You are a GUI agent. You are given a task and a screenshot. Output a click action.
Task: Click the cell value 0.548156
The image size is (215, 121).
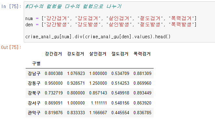coord(120,103)
